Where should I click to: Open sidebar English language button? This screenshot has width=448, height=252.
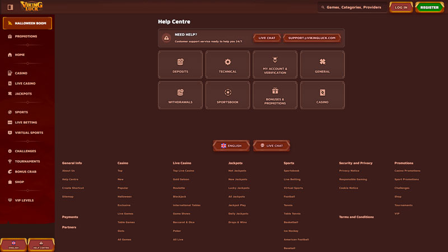click(13, 245)
